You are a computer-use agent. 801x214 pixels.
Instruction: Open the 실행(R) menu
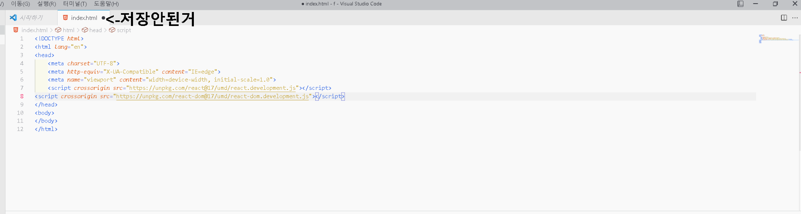point(46,4)
